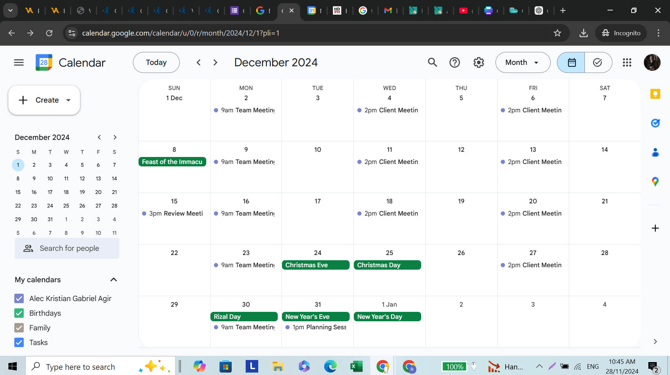Open browser downloads

[x=583, y=33]
